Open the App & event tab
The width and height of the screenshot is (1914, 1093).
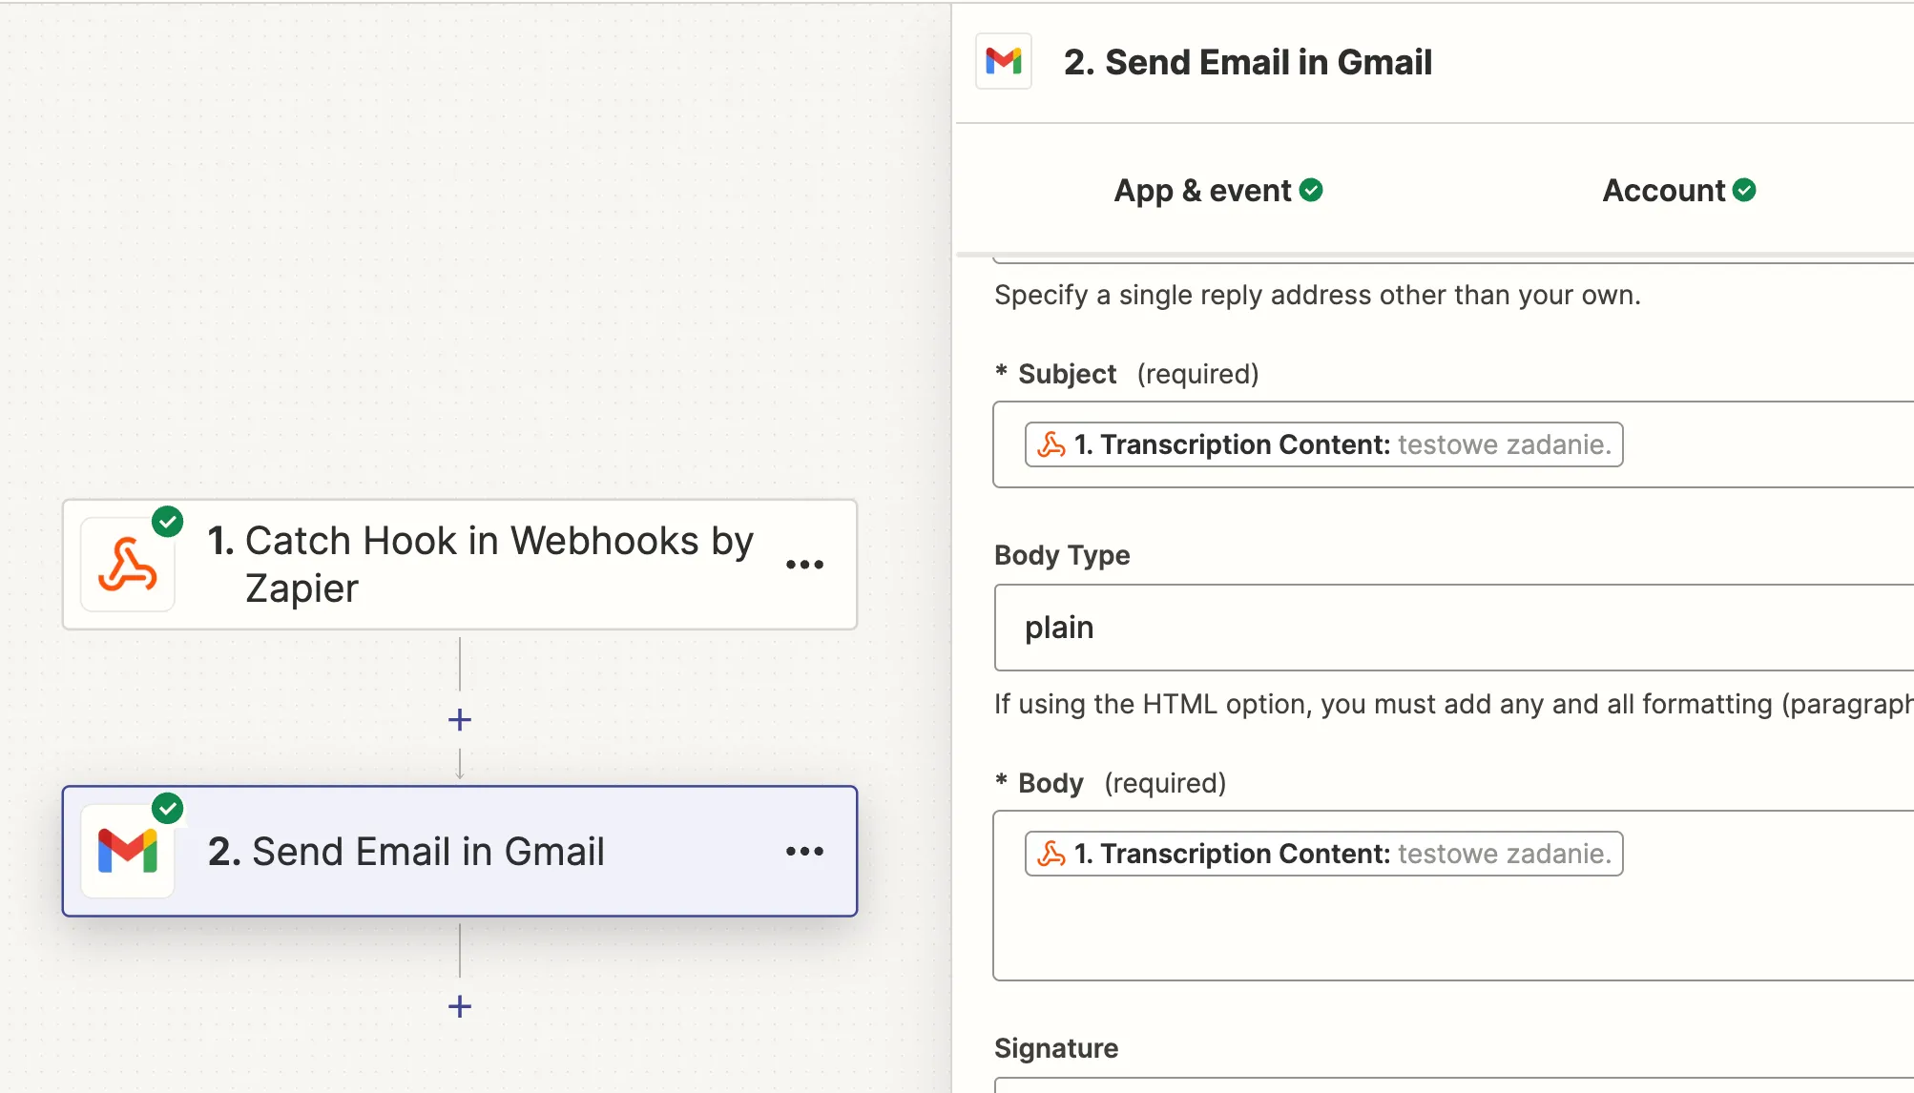tap(1218, 191)
